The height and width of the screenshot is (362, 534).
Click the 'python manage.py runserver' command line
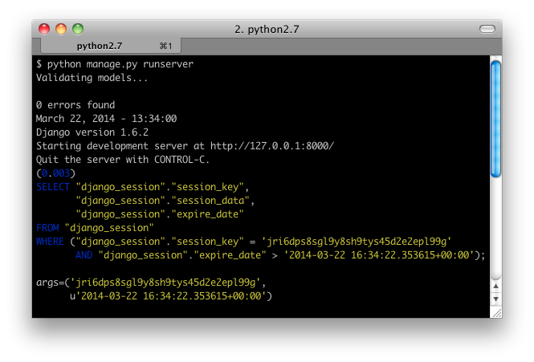(x=120, y=64)
